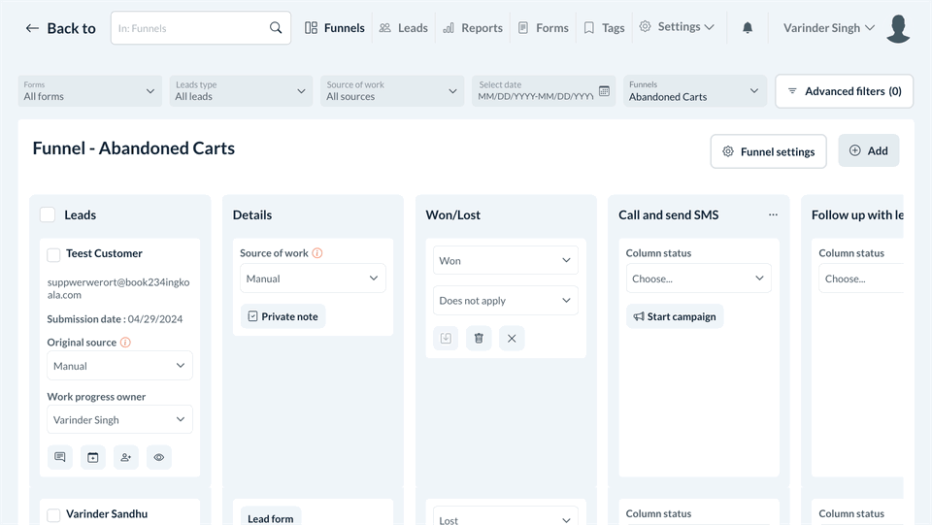This screenshot has width=932, height=525.
Task: Open the Leads navigation item
Action: (403, 28)
